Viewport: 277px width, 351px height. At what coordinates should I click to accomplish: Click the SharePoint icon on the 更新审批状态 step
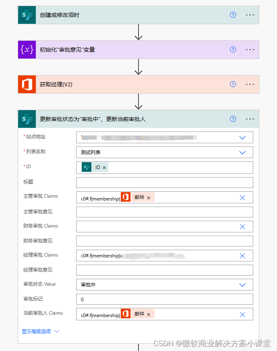(x=27, y=119)
